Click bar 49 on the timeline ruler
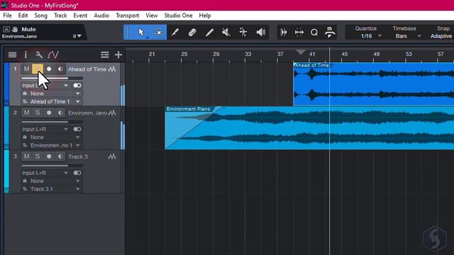Screen dimensions: 454x255 pos(376,54)
